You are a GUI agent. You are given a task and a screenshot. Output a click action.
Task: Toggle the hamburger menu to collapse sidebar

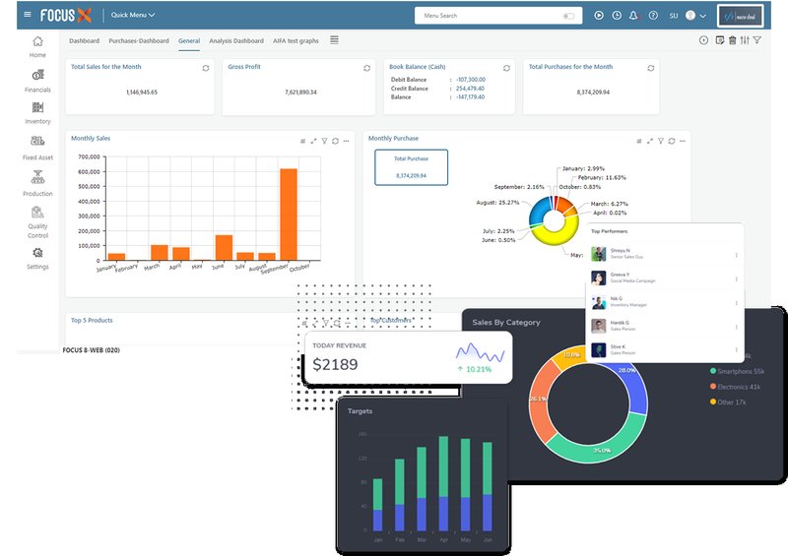coord(28,15)
